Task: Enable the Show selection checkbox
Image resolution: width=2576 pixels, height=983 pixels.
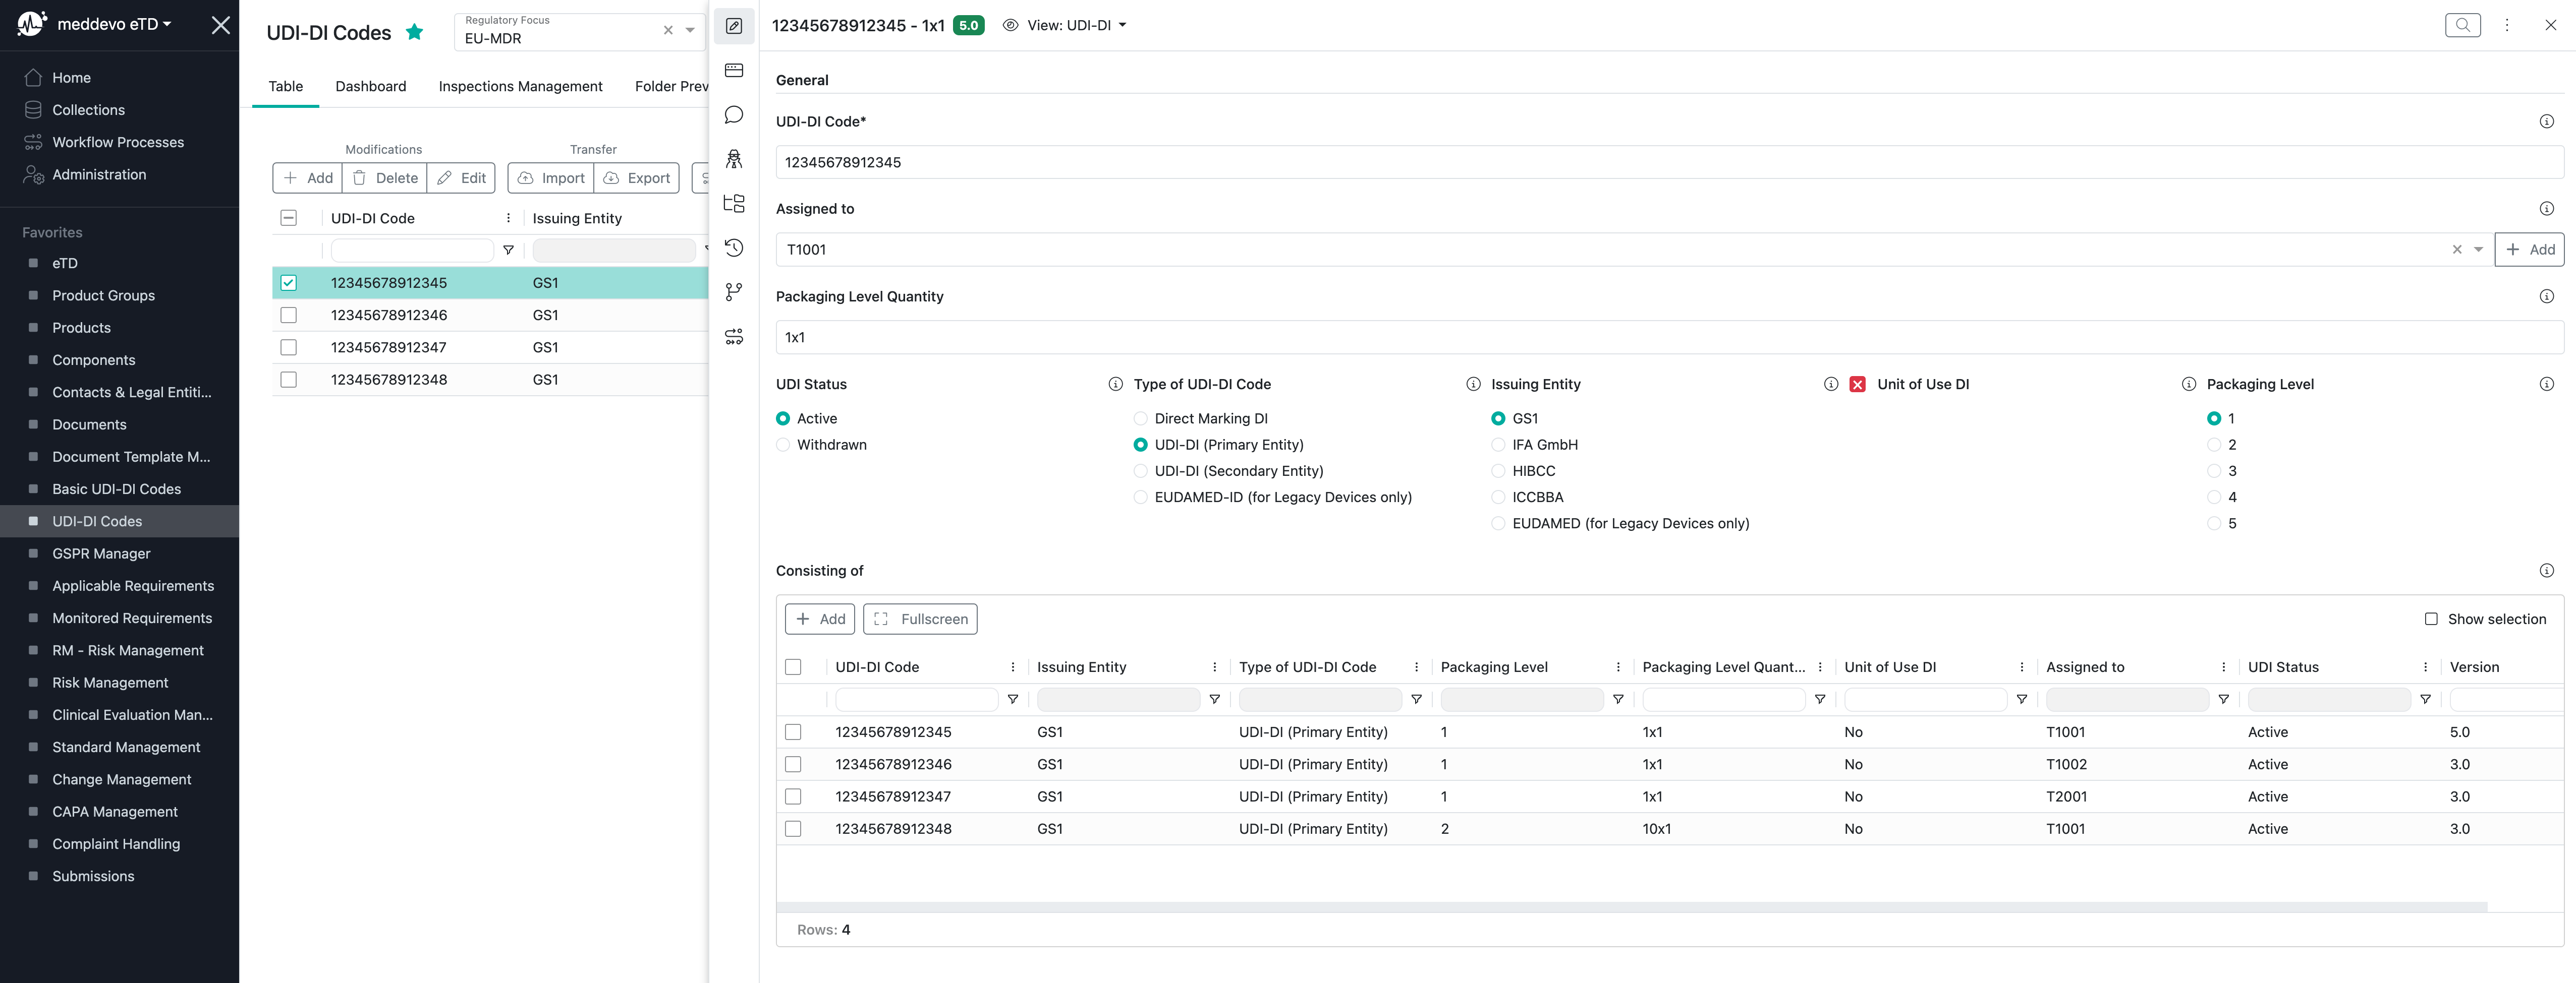Action: pos(2431,620)
